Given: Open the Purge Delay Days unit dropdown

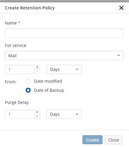Looking at the screenshot, I should 64,114.
